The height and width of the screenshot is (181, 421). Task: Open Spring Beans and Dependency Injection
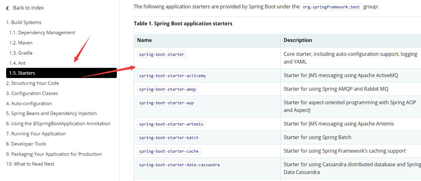(51, 113)
